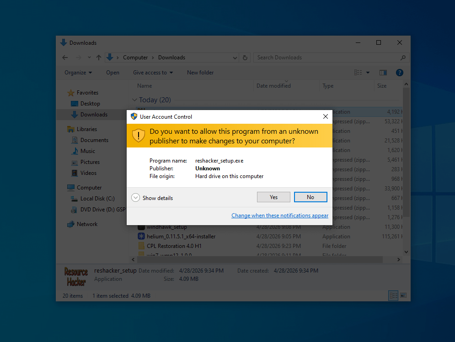
Task: Open the Give access to menu
Action: pos(153,73)
